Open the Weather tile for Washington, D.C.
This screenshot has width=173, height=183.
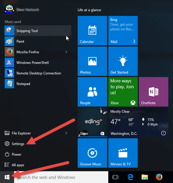coord(138,122)
